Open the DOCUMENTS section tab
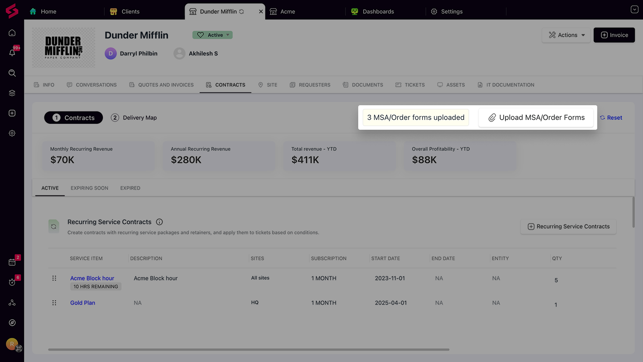 click(363, 85)
